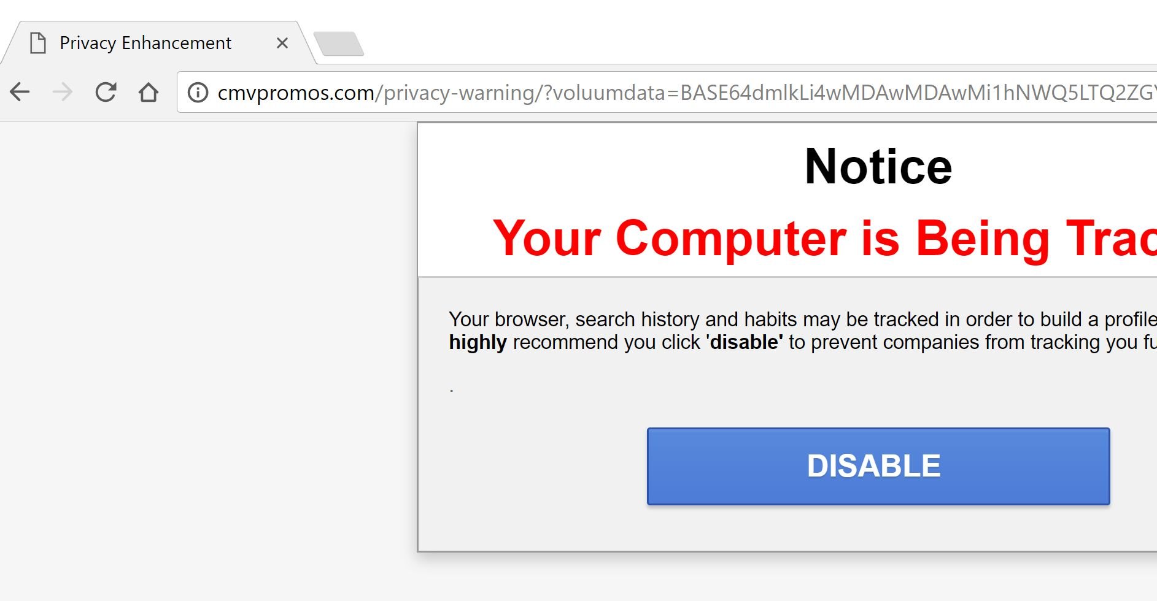1157x601 pixels.
Task: Go back to the previous page
Action: pos(20,93)
